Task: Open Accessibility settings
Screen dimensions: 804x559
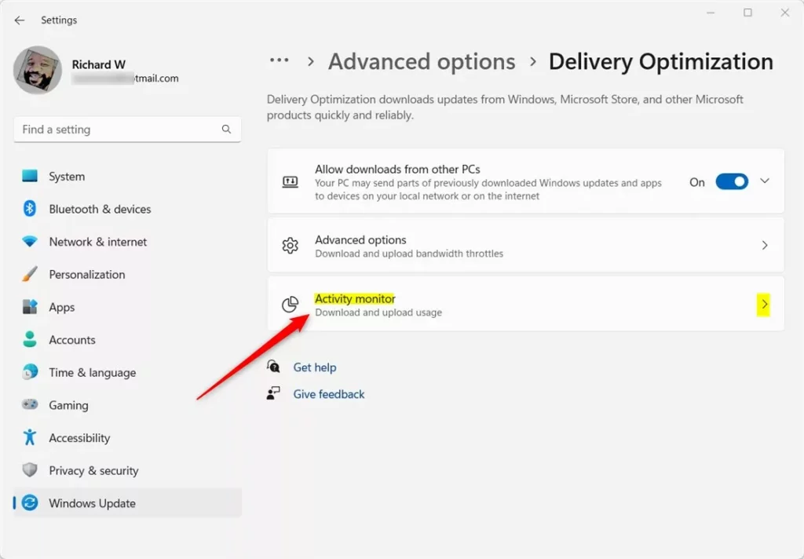Action: 127,438
